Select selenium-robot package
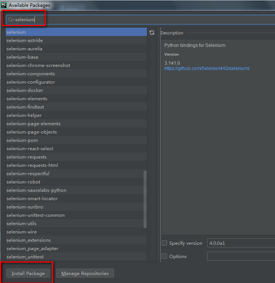The image size is (275, 283). [76, 182]
